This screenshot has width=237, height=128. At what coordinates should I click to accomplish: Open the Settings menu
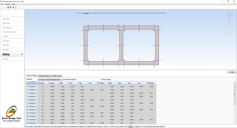click(7, 4)
